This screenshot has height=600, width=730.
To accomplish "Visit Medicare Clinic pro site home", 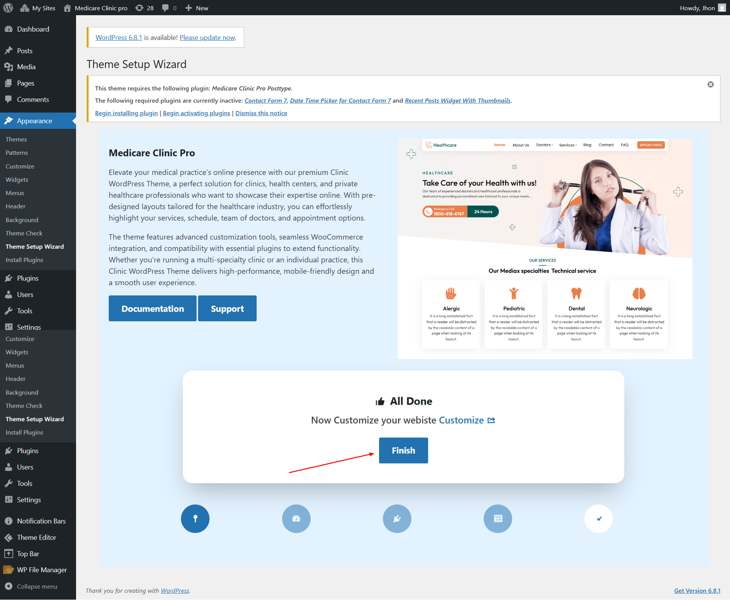I will 95,8.
